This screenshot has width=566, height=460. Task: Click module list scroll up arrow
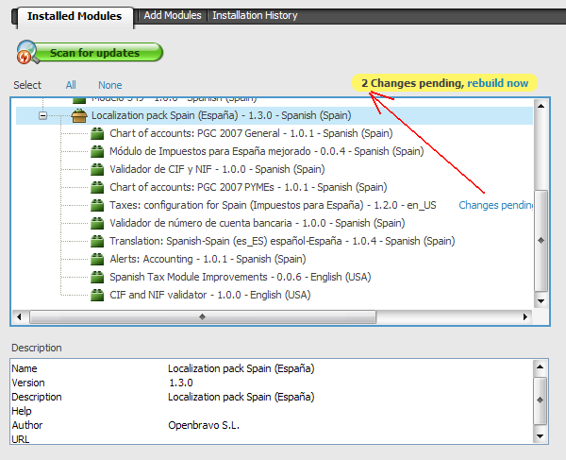tap(541, 106)
